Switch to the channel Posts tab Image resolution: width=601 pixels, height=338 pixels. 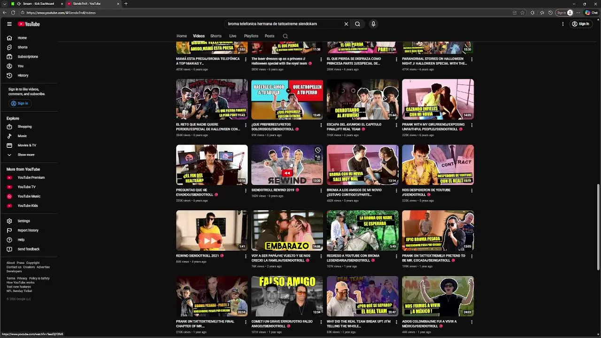click(x=270, y=36)
